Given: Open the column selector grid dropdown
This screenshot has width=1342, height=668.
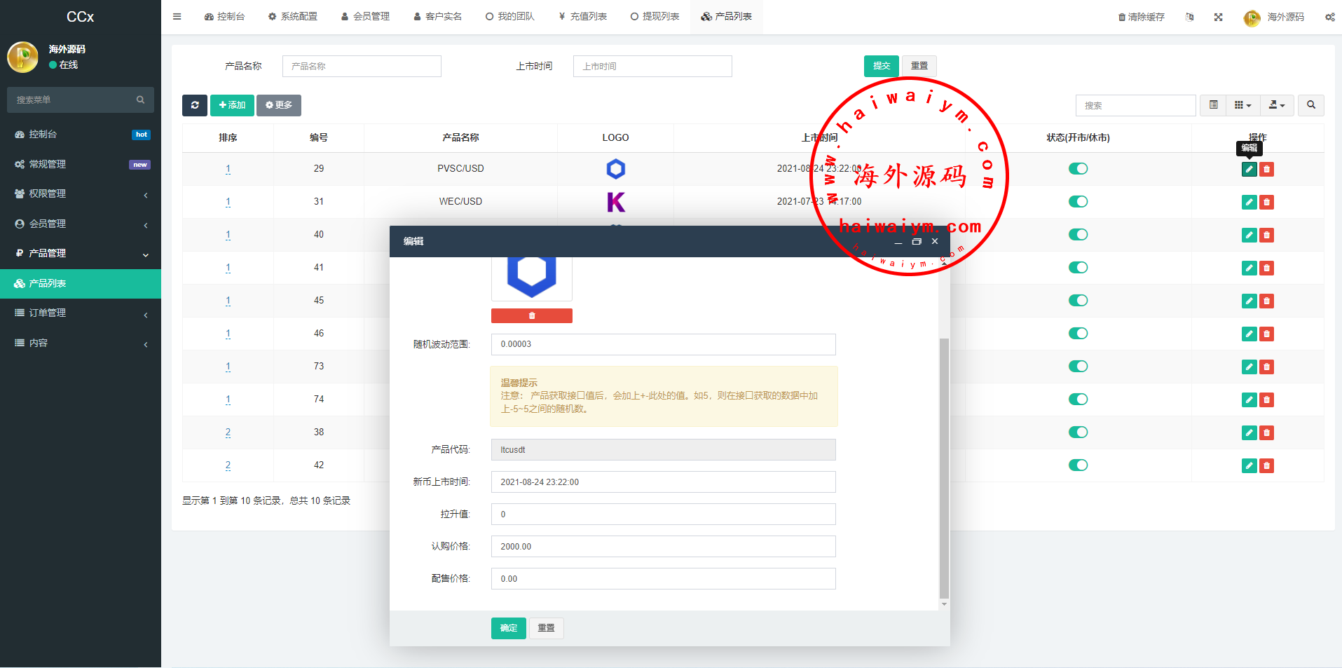Looking at the screenshot, I should point(1242,105).
